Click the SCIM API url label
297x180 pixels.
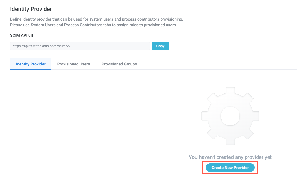(x=21, y=35)
